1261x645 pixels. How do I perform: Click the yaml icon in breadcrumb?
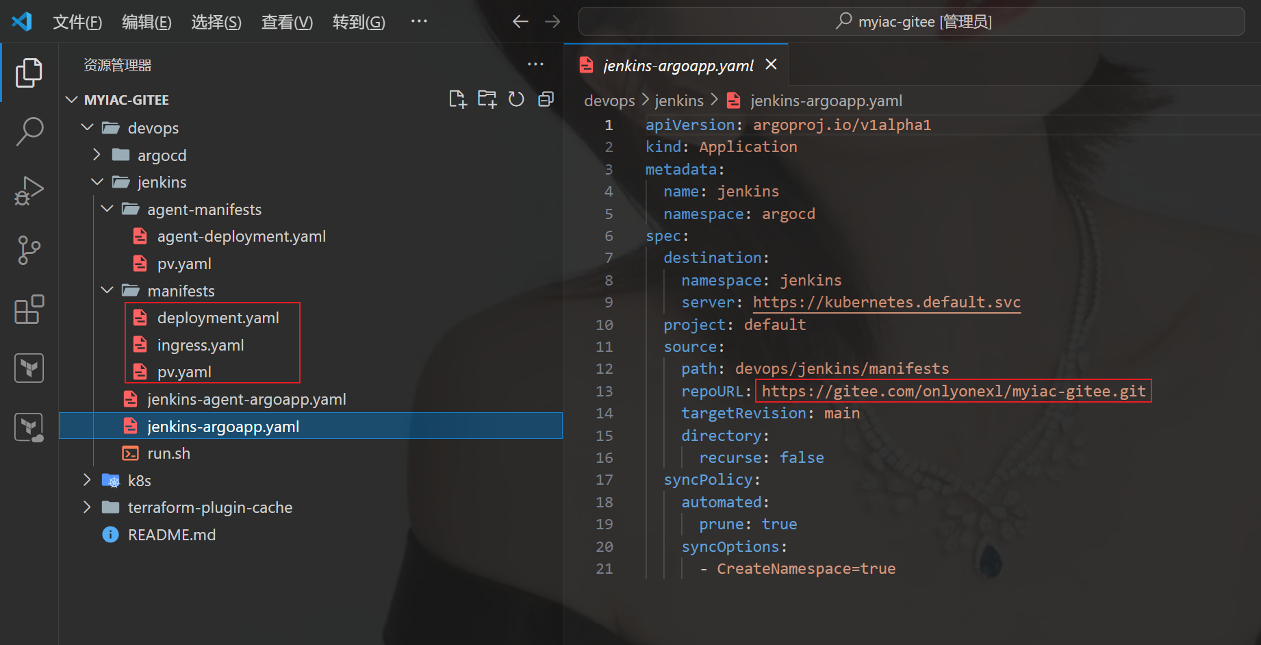click(733, 101)
